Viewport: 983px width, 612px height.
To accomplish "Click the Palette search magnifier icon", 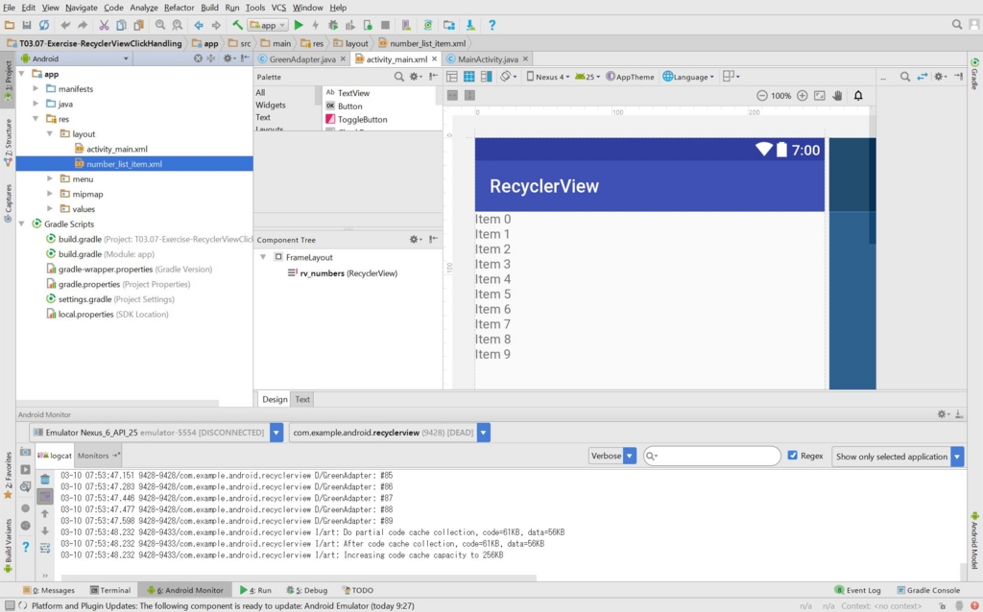I will pos(398,77).
